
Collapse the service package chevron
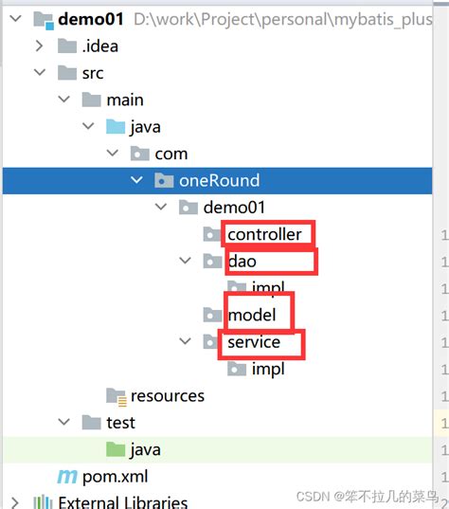[186, 341]
